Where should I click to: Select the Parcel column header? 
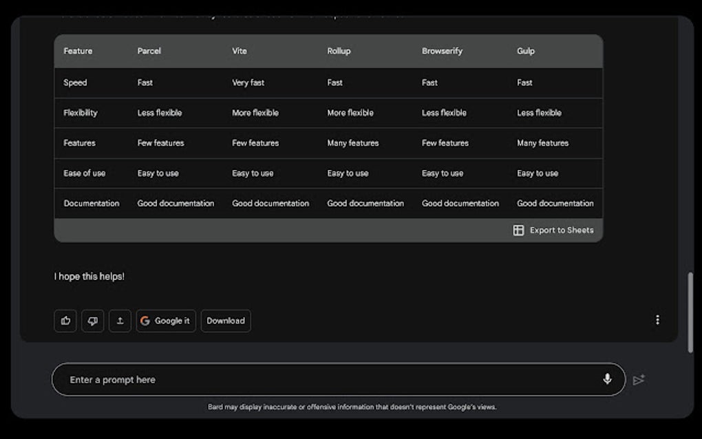click(x=149, y=51)
